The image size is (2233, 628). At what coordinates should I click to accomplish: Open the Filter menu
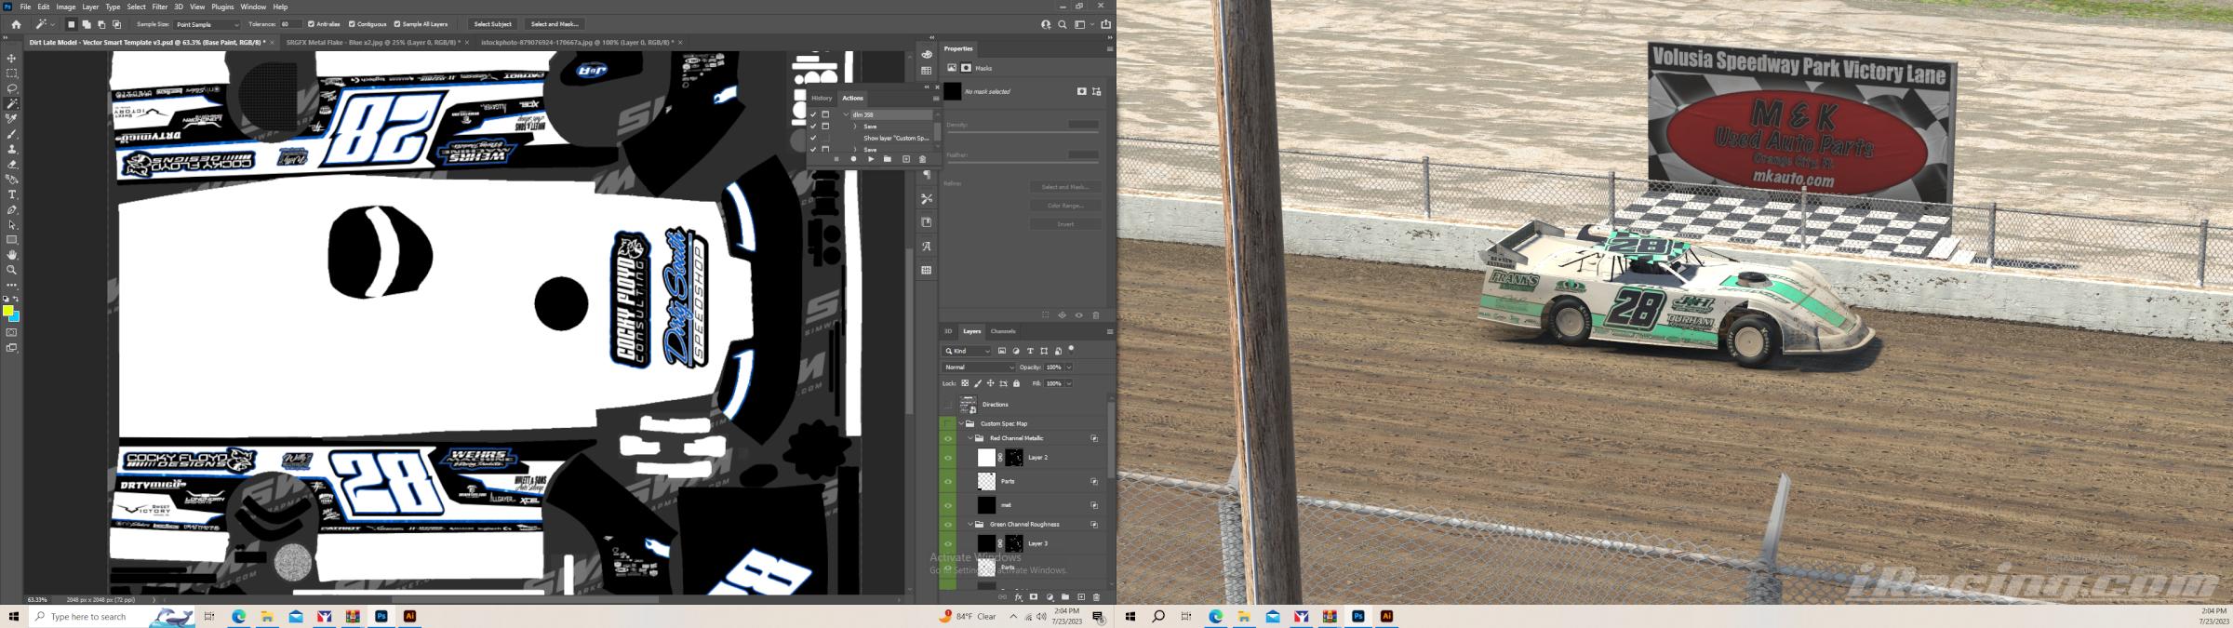click(x=159, y=7)
